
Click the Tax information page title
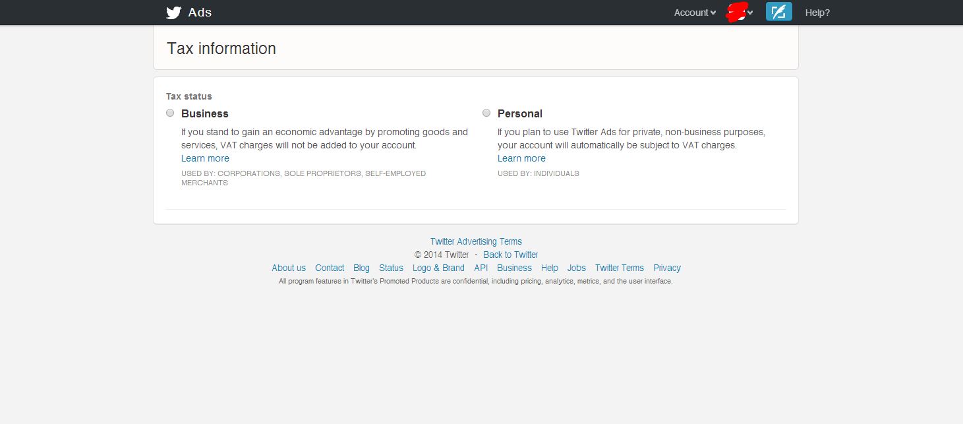coord(221,49)
